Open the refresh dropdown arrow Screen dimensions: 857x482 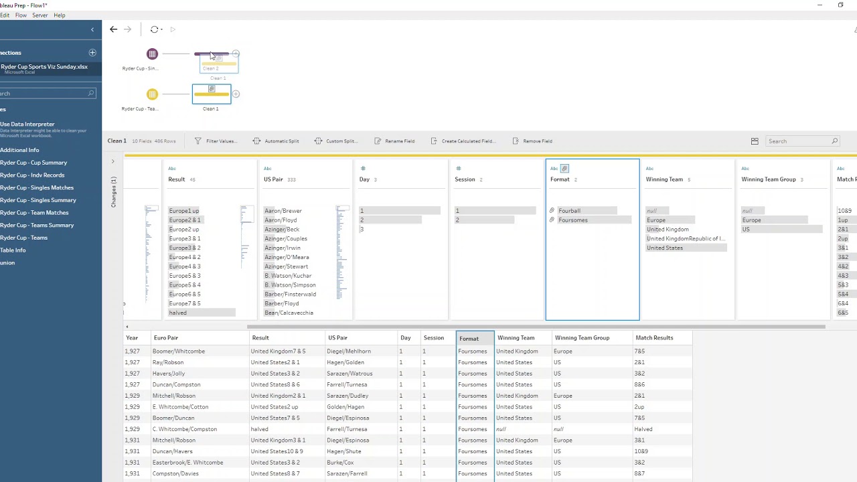pos(161,29)
